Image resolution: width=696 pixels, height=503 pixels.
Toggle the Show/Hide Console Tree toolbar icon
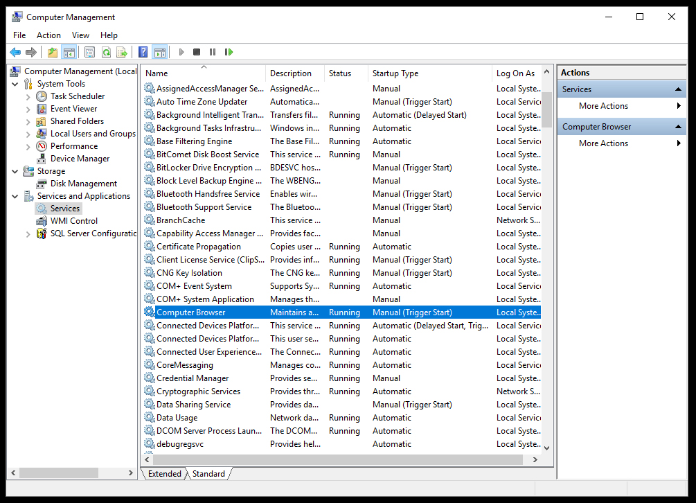69,53
